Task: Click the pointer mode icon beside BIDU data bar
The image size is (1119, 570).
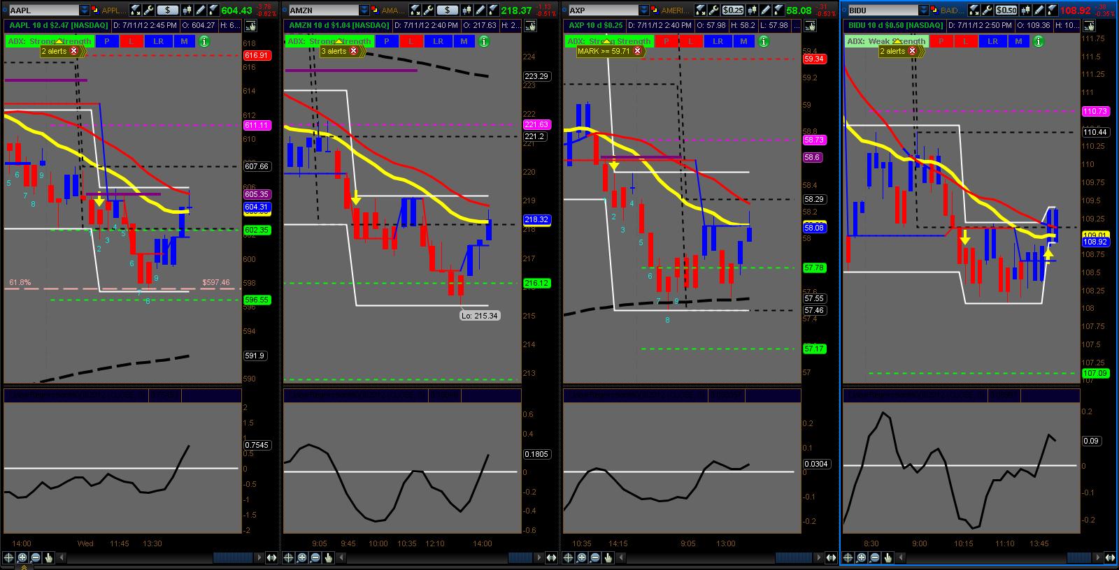Action: click(1088, 25)
